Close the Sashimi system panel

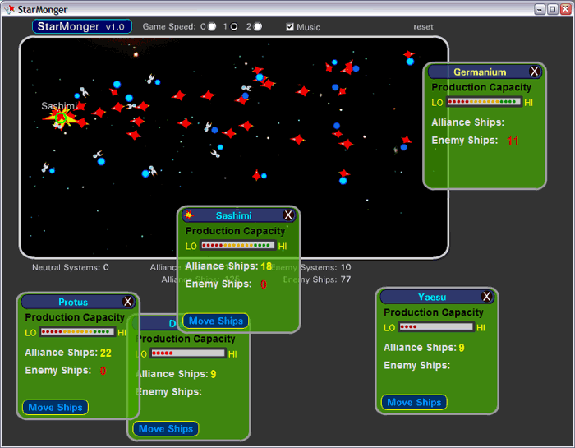coord(288,215)
